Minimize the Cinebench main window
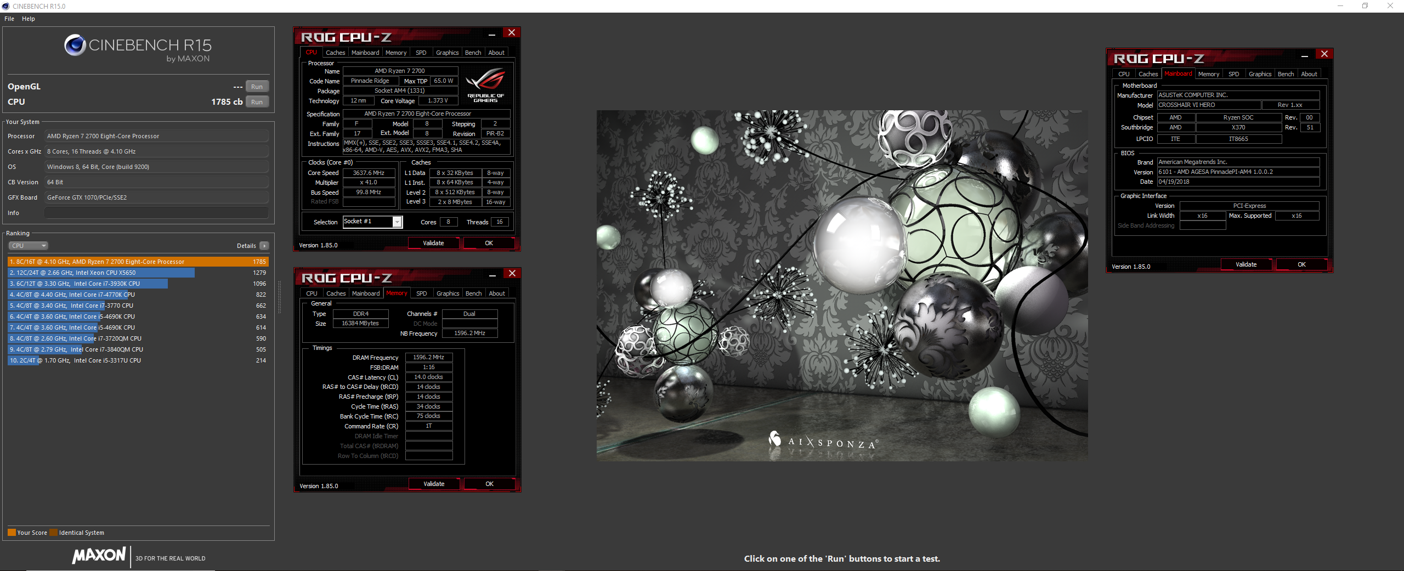Screen dimensions: 1404x571 (1340, 6)
